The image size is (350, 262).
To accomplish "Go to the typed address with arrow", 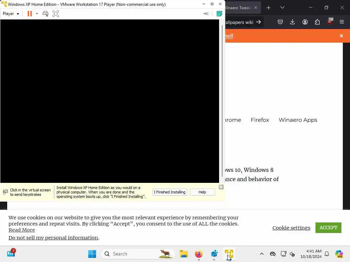I will 258,22.
